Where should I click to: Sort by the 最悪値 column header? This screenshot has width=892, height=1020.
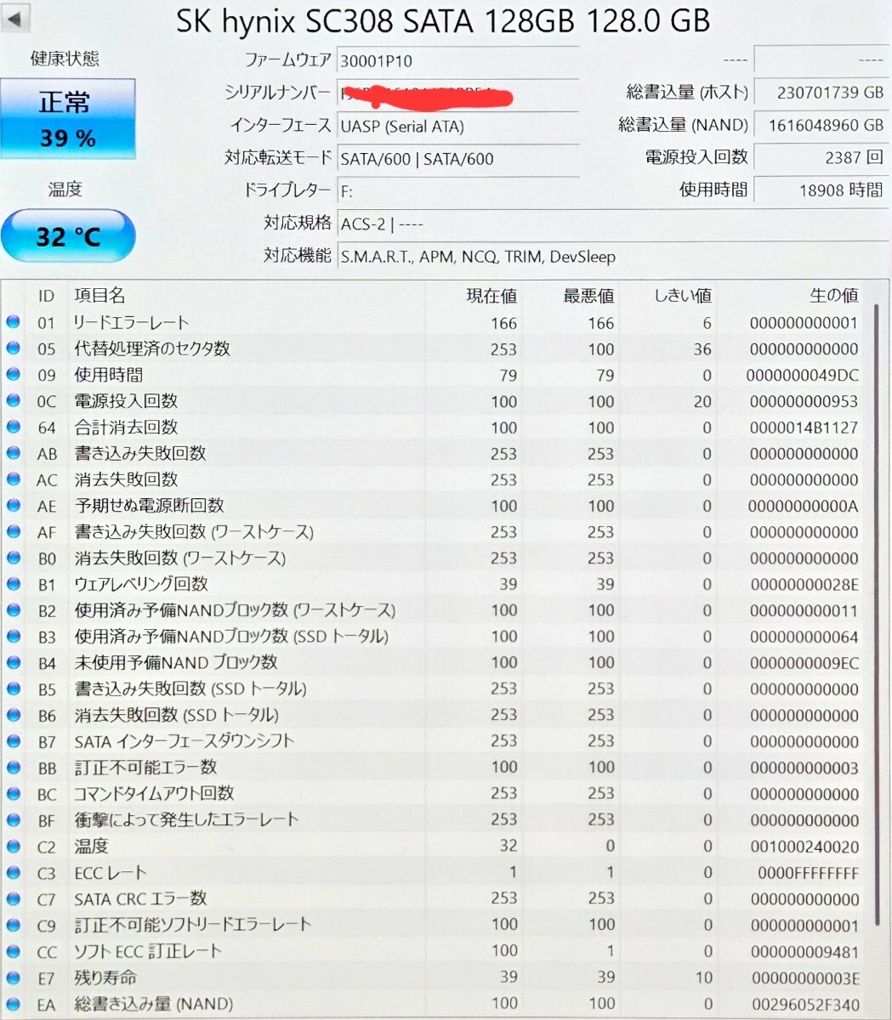[x=588, y=296]
